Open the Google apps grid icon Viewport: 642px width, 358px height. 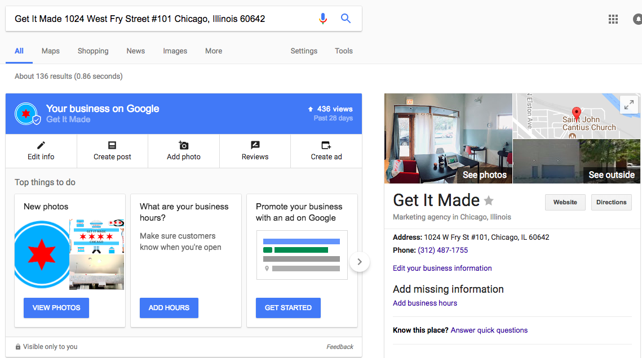coord(613,19)
